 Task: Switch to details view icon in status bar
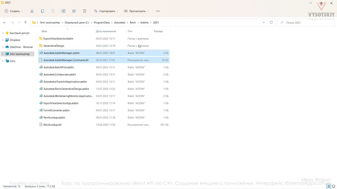tap(329, 186)
